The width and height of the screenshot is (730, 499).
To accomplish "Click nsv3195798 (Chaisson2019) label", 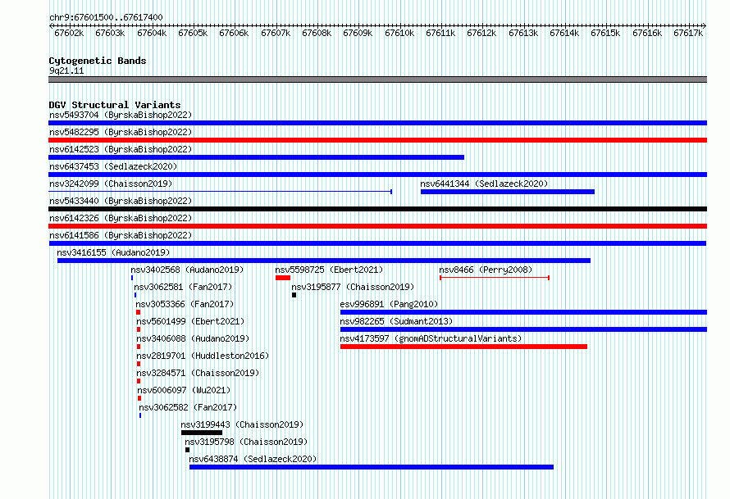I will (246, 442).
